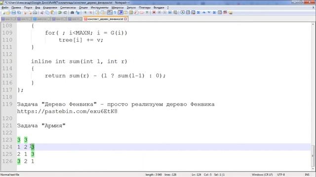Screen dimensions: 316x177
Task: Click 'Windows (CR LF)' status bar entry
Action: (262, 175)
